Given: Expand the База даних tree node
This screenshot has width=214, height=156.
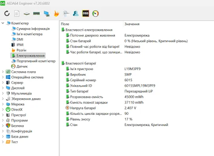Looking at the screenshot, I should pos(3,137).
